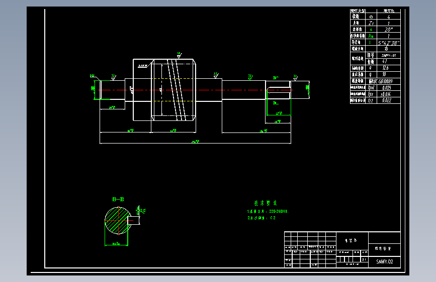Screen dimensions: 436x282
Task: Click the 技术要求 heading
Action: 266,203
